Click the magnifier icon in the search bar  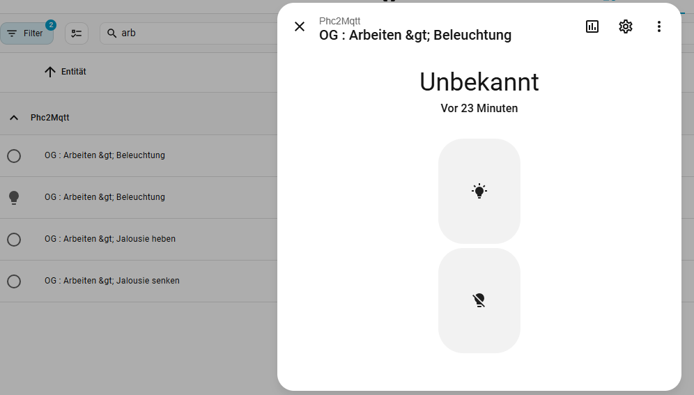pyautogui.click(x=111, y=33)
